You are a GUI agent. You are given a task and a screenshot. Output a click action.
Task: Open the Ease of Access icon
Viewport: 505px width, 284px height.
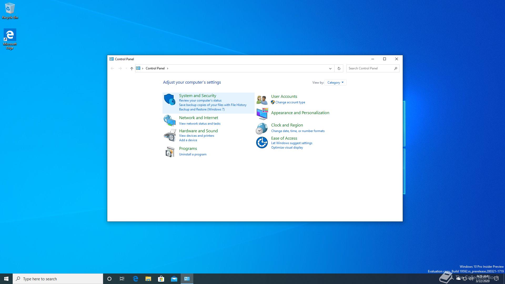(x=262, y=143)
